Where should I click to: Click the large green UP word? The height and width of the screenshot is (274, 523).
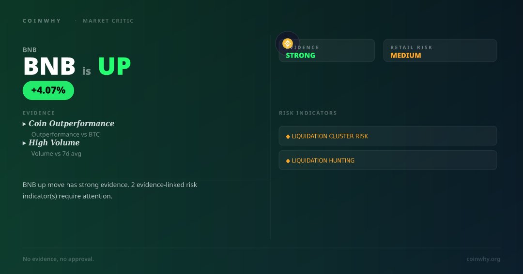pos(114,66)
